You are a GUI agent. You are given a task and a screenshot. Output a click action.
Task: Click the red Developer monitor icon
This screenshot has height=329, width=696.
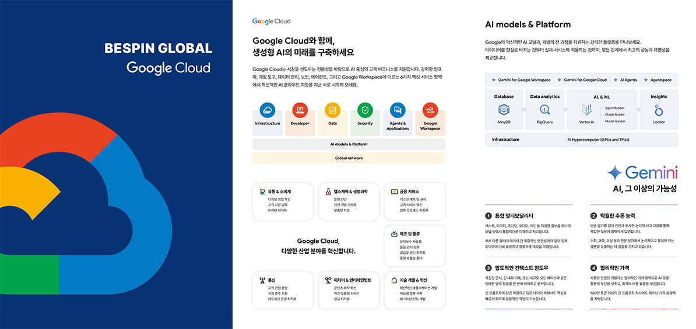(300, 109)
